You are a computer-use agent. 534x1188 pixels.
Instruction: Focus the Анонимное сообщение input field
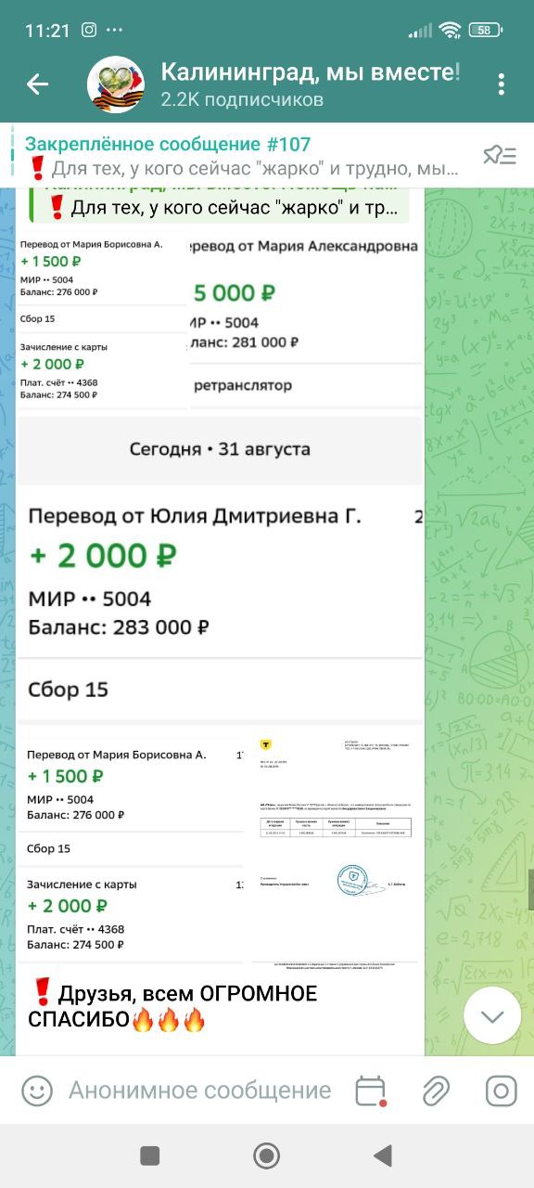pyautogui.click(x=199, y=1090)
